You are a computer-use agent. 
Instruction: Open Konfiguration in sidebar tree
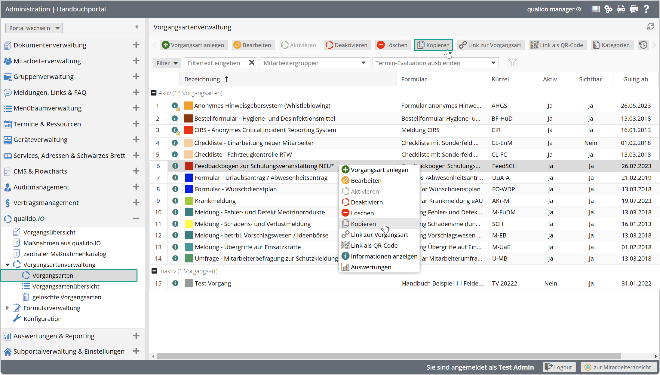42,319
